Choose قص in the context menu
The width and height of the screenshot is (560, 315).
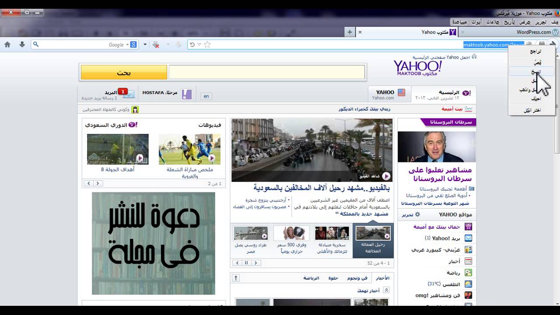coord(532,63)
